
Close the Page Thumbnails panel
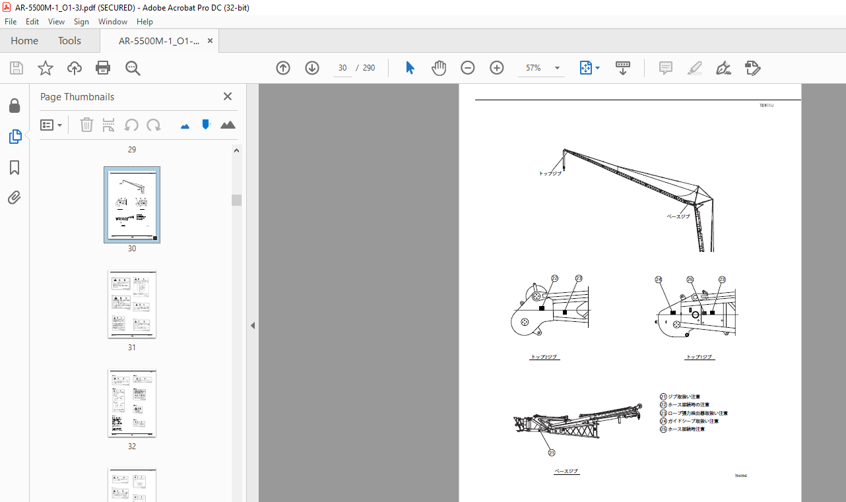click(x=228, y=96)
